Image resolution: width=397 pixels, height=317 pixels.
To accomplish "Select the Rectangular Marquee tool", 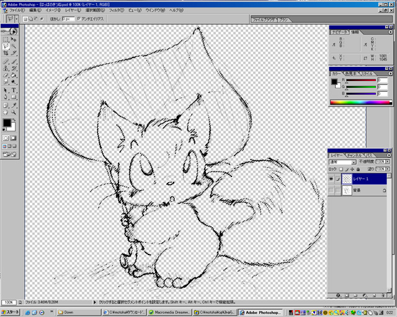I will click(6, 40).
